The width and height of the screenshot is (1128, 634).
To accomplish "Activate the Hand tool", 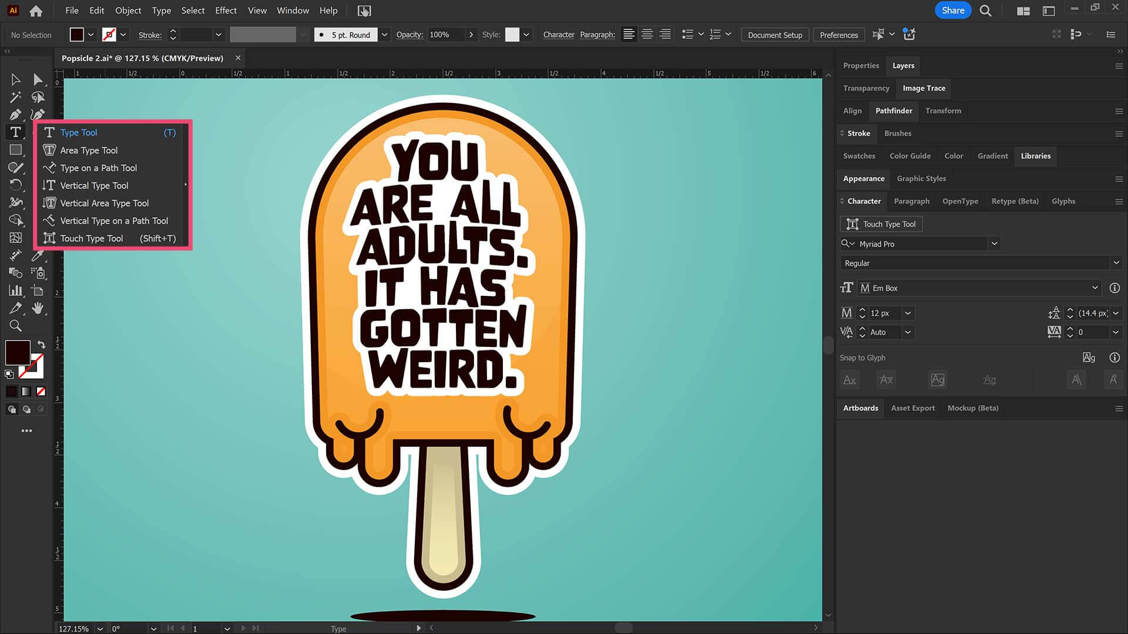I will (x=38, y=308).
